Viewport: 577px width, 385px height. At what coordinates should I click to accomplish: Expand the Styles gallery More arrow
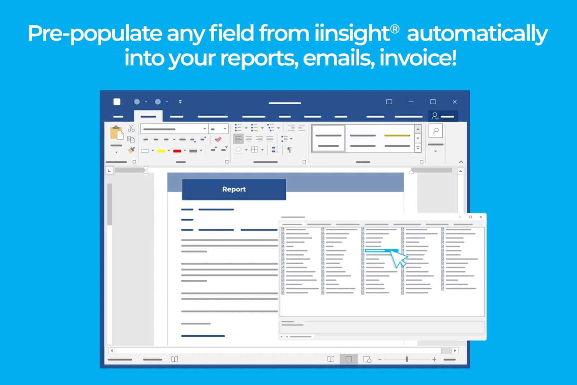(418, 148)
